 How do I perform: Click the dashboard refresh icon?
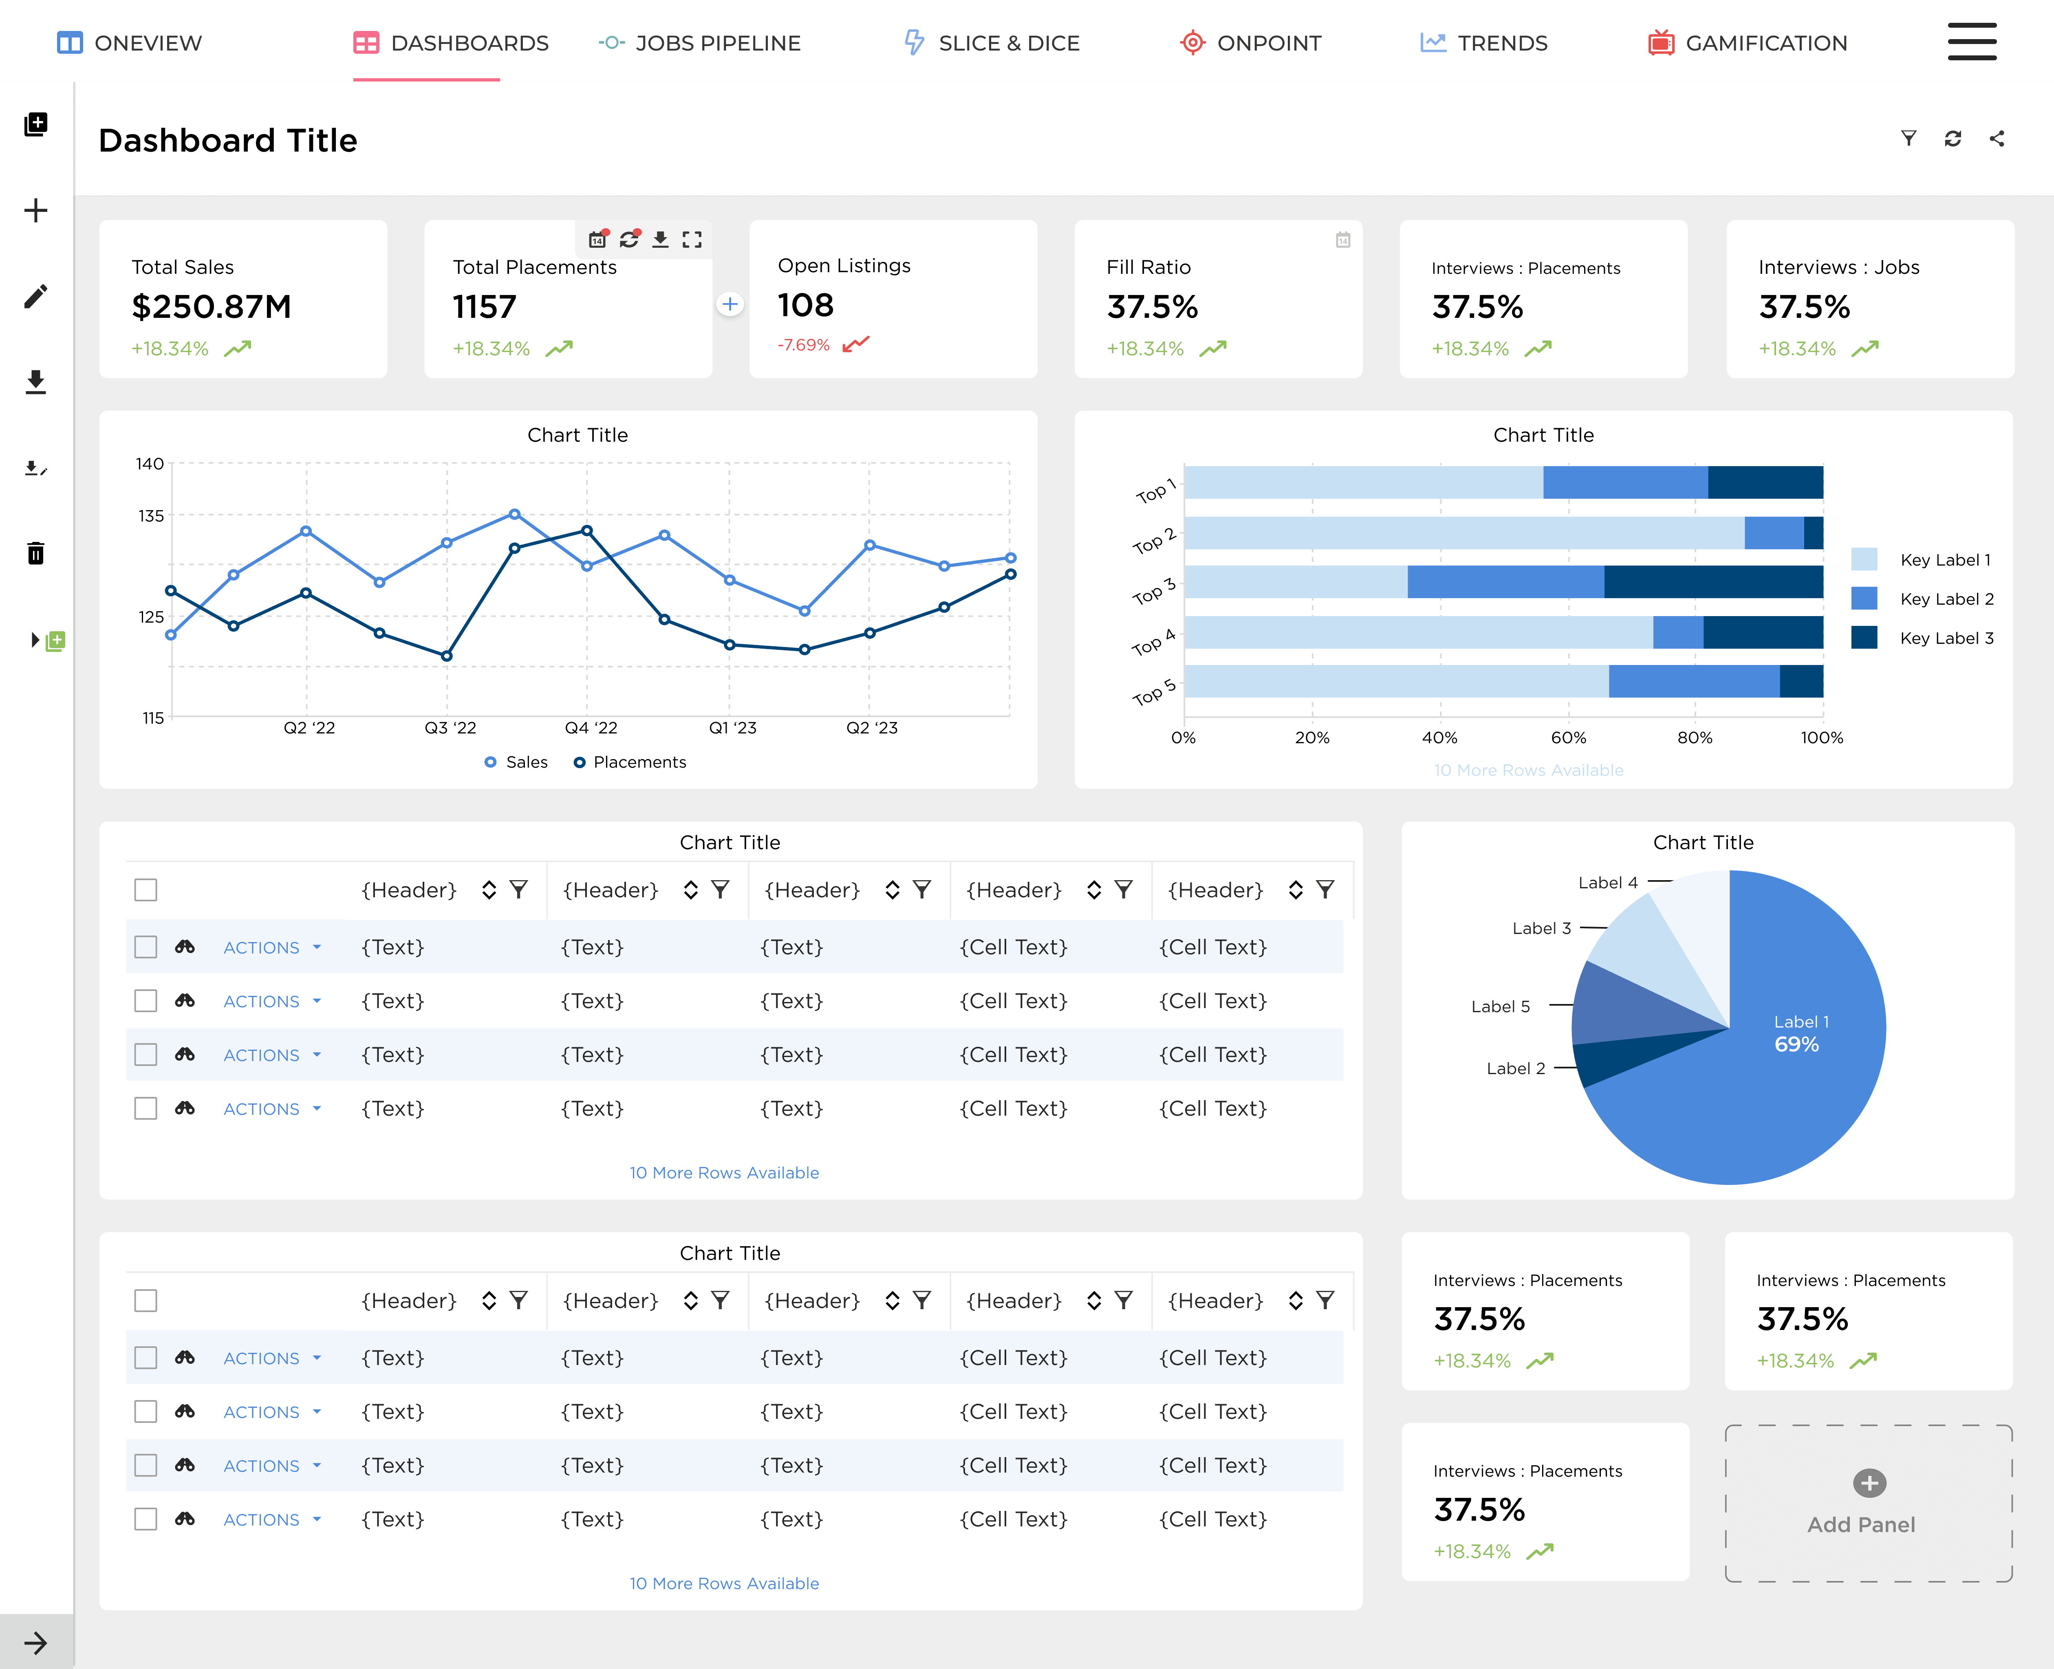pos(1952,139)
